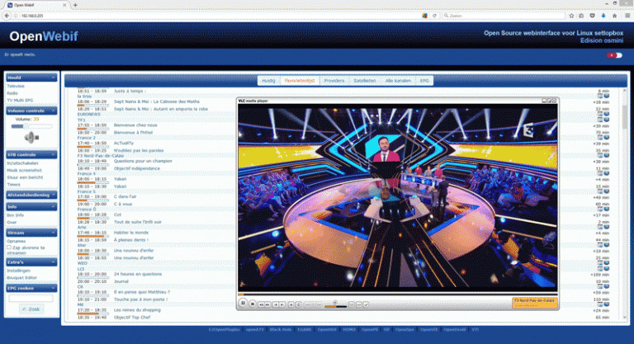Viewport: 634px width, 344px height.
Task: Click the EPG zoeken text field
Action: tap(32, 298)
